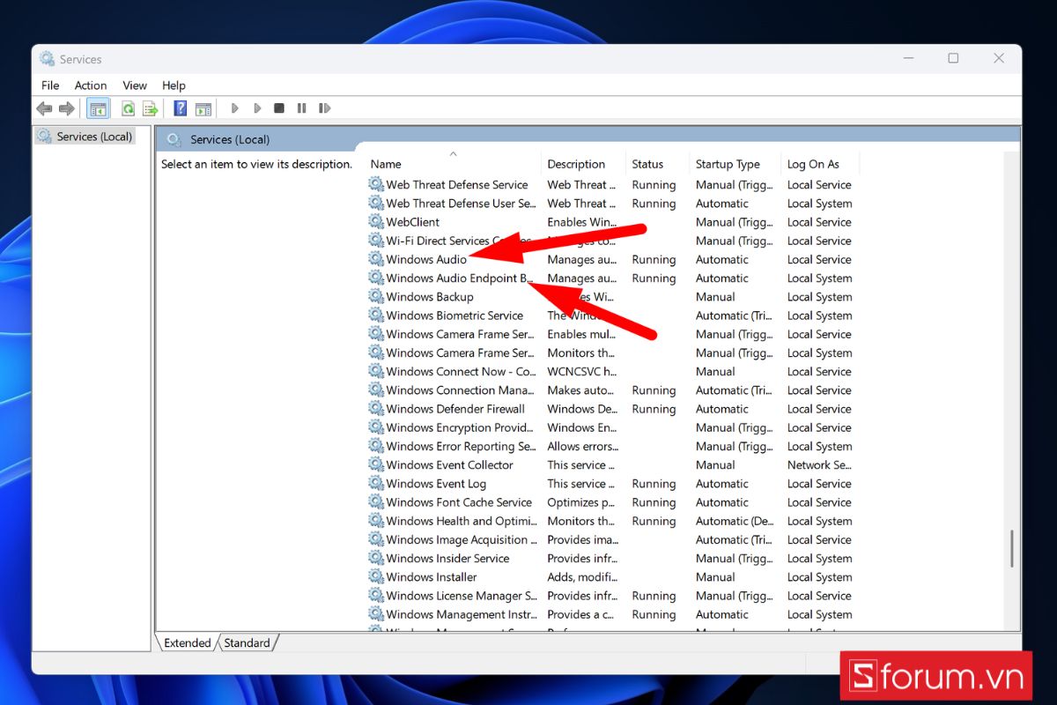
Task: Click the gear icon beside Web Threat Defense Service
Action: [376, 184]
